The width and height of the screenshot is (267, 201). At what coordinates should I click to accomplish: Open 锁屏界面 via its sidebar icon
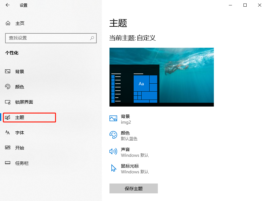click(8, 102)
